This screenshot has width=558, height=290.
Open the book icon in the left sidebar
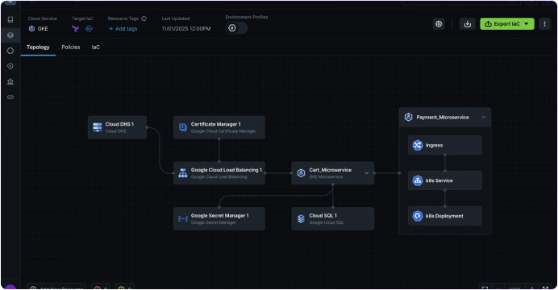pyautogui.click(x=10, y=19)
